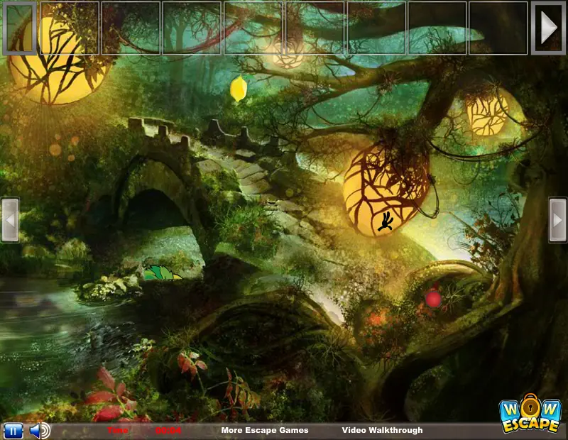Click the black rabbit silhouette on lantern
This screenshot has width=568, height=440.
386,222
